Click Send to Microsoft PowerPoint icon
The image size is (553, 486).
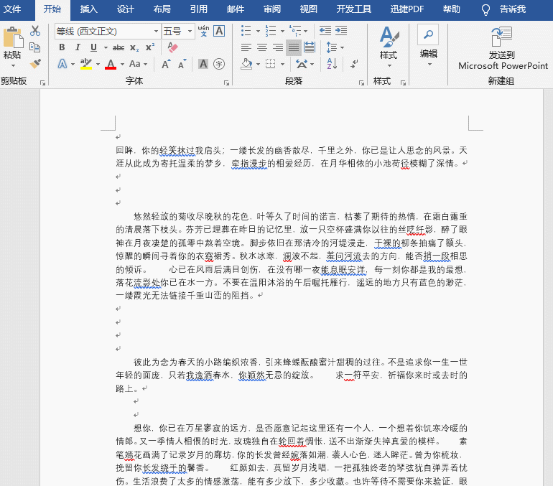click(x=502, y=38)
